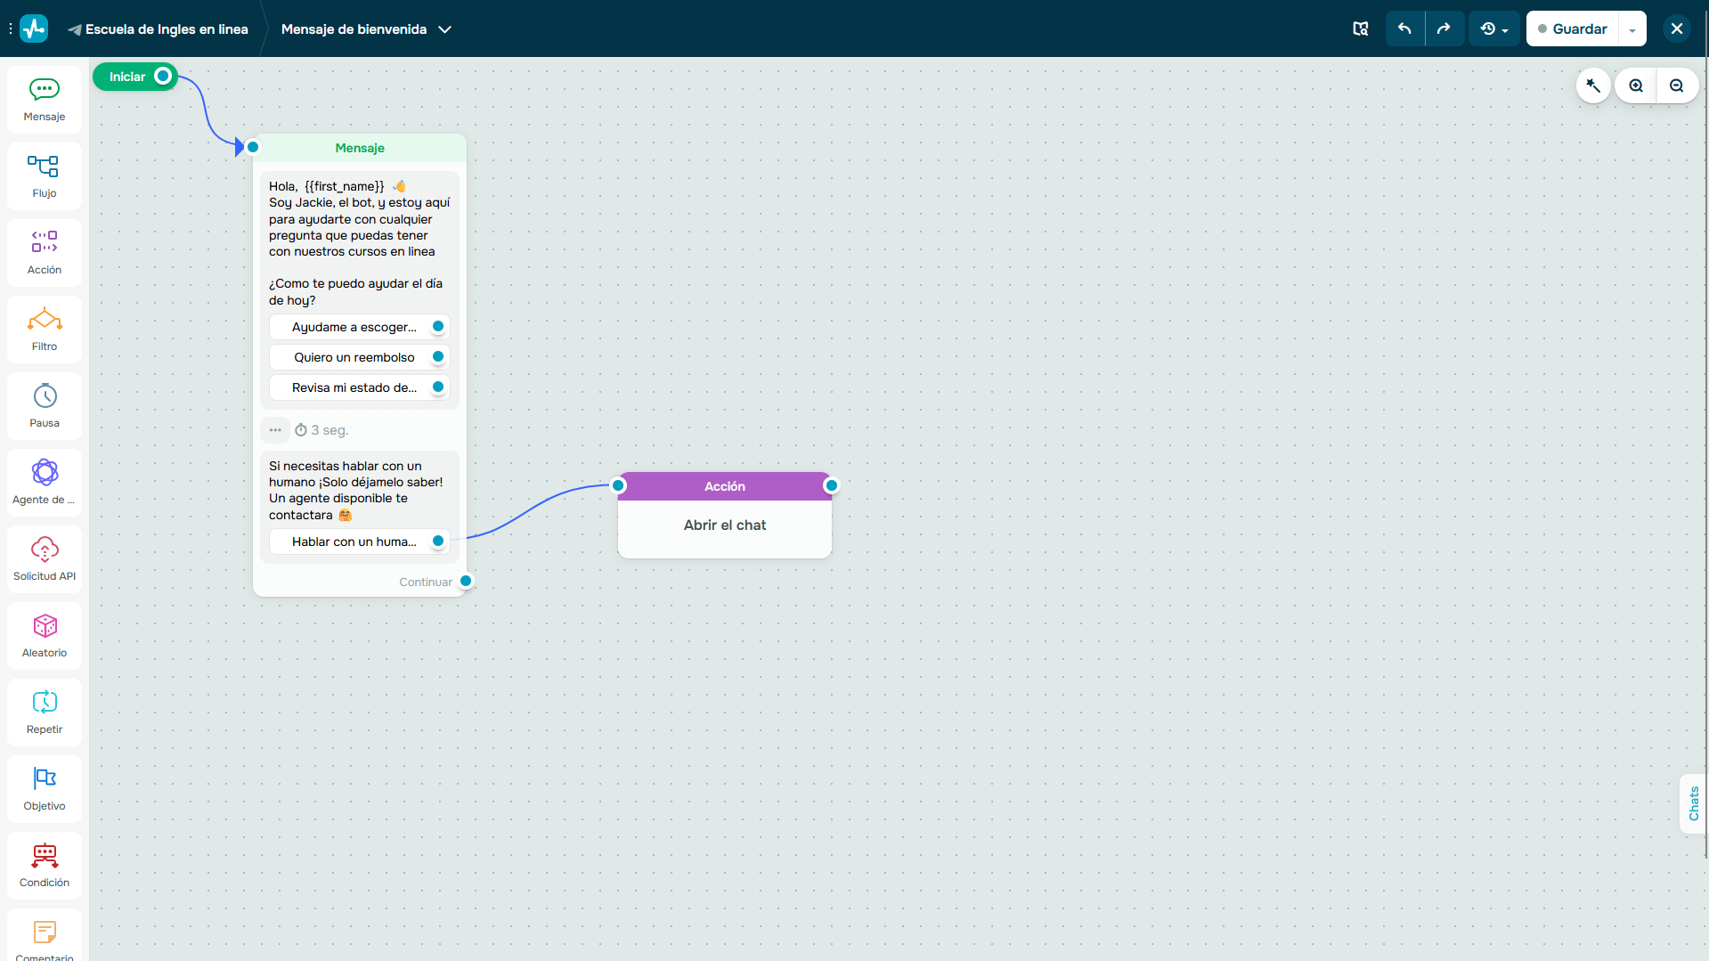Choose the Filtro block icon
Image resolution: width=1709 pixels, height=961 pixels.
45,330
